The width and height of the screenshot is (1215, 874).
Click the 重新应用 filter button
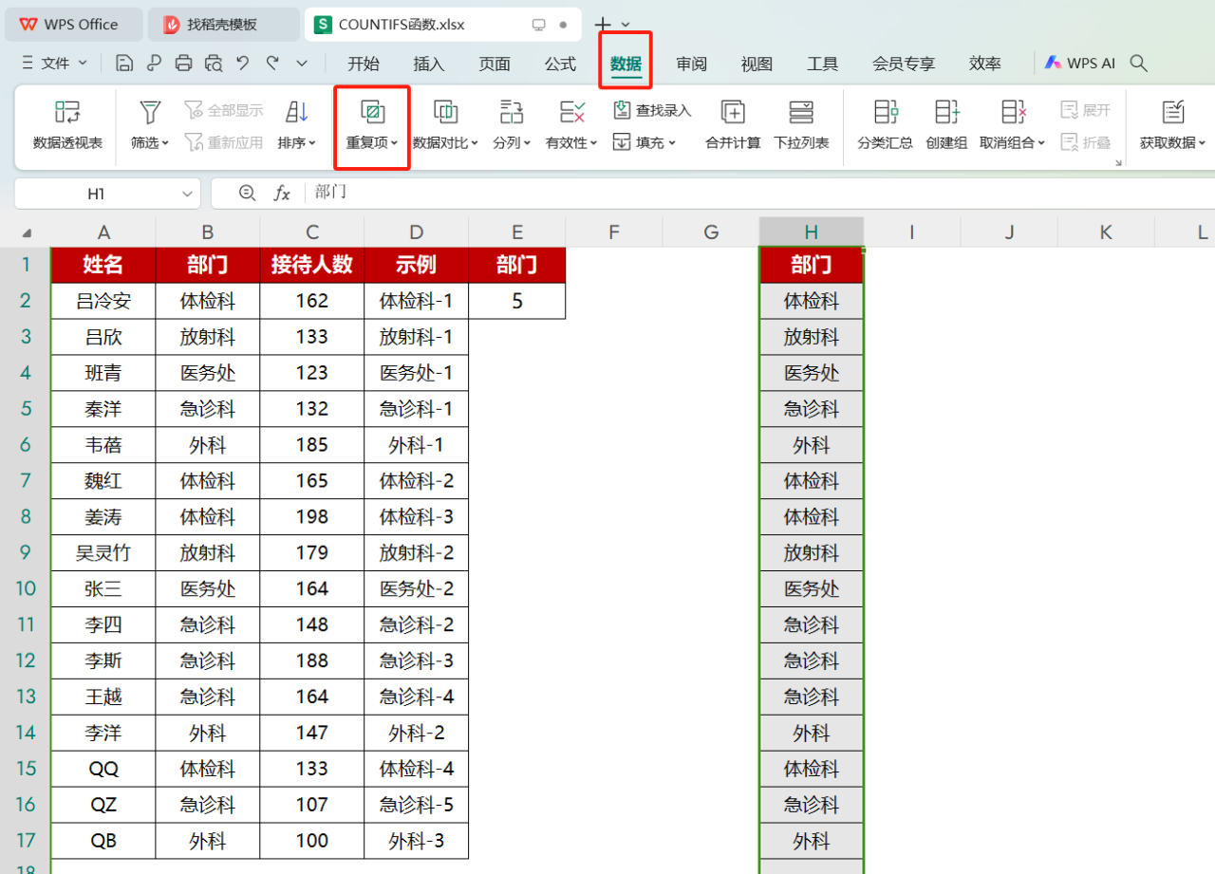point(223,142)
